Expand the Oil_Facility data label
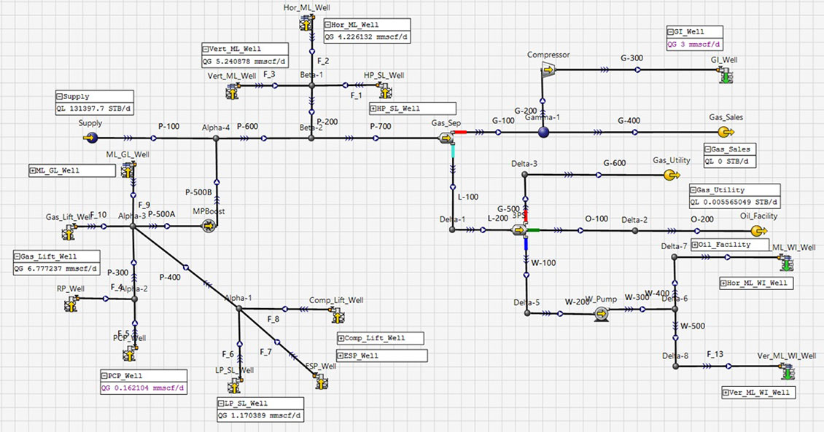 pyautogui.click(x=696, y=245)
